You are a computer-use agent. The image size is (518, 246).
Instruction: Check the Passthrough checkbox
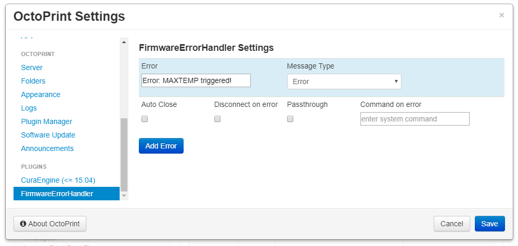point(290,119)
